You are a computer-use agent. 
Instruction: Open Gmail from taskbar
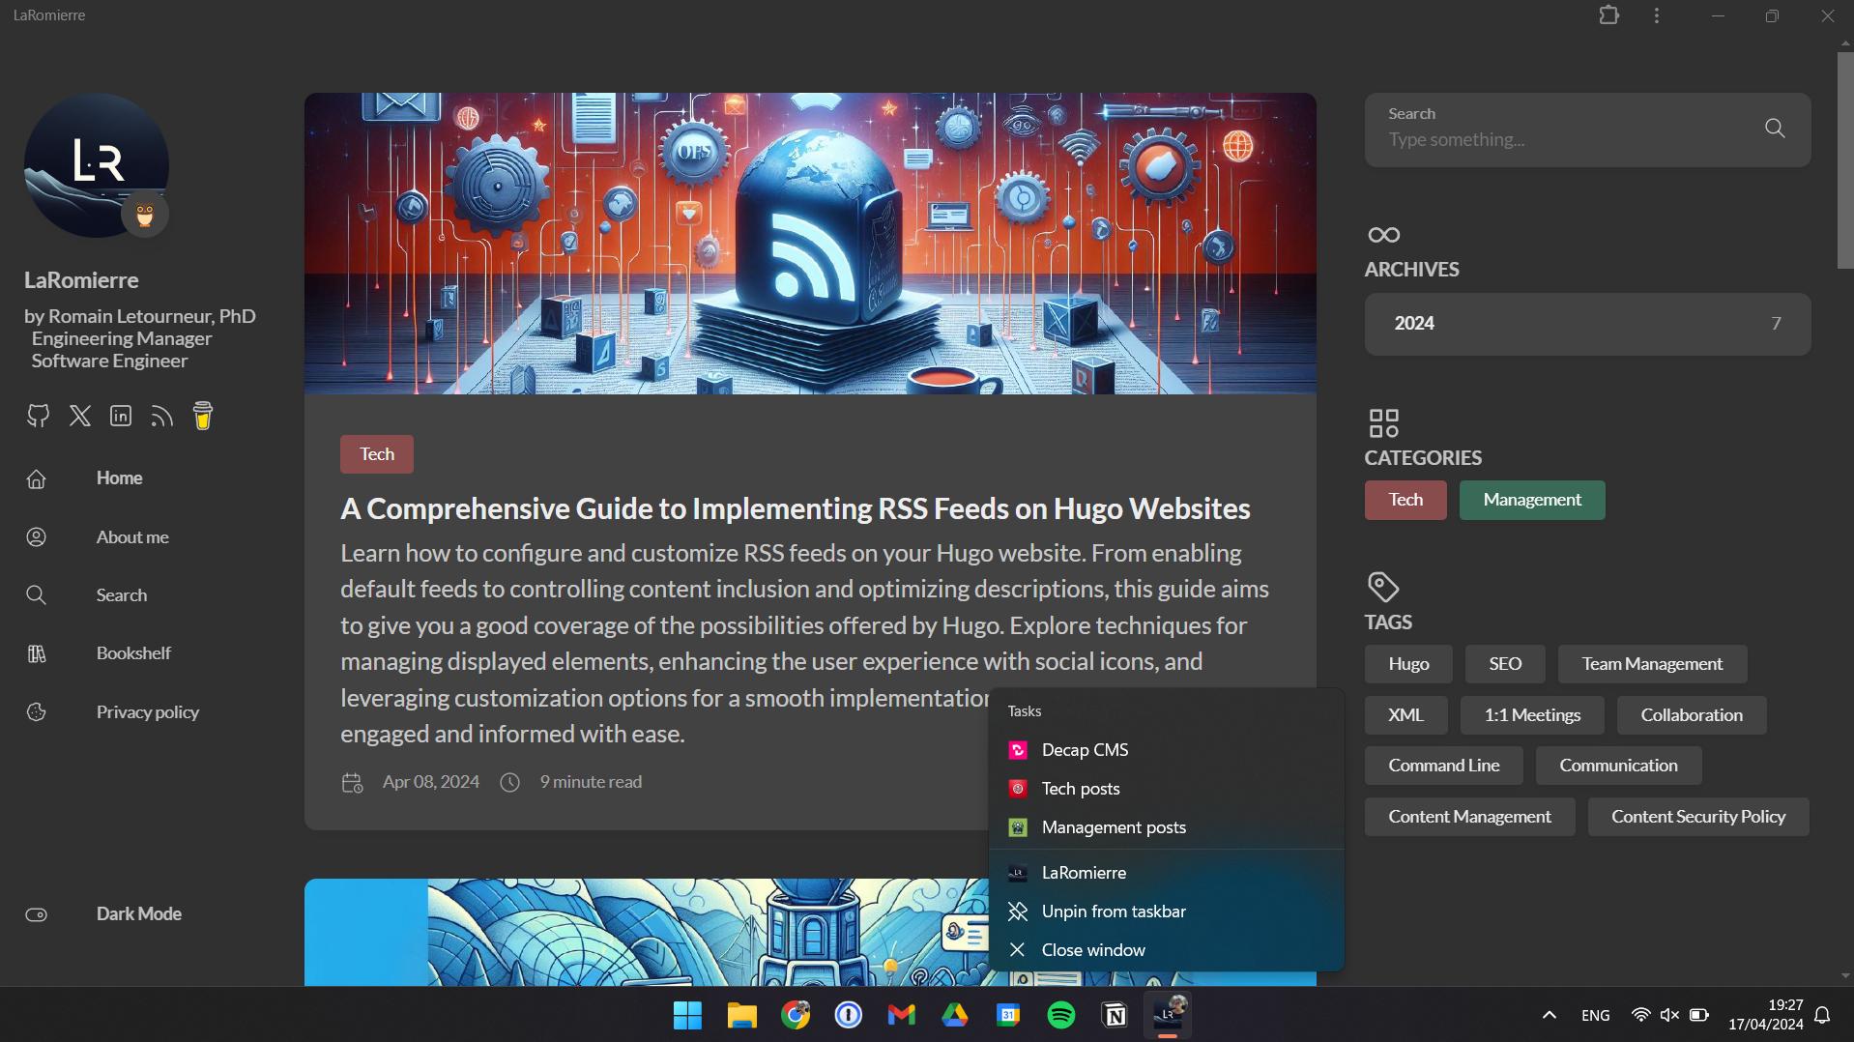[x=902, y=1015]
